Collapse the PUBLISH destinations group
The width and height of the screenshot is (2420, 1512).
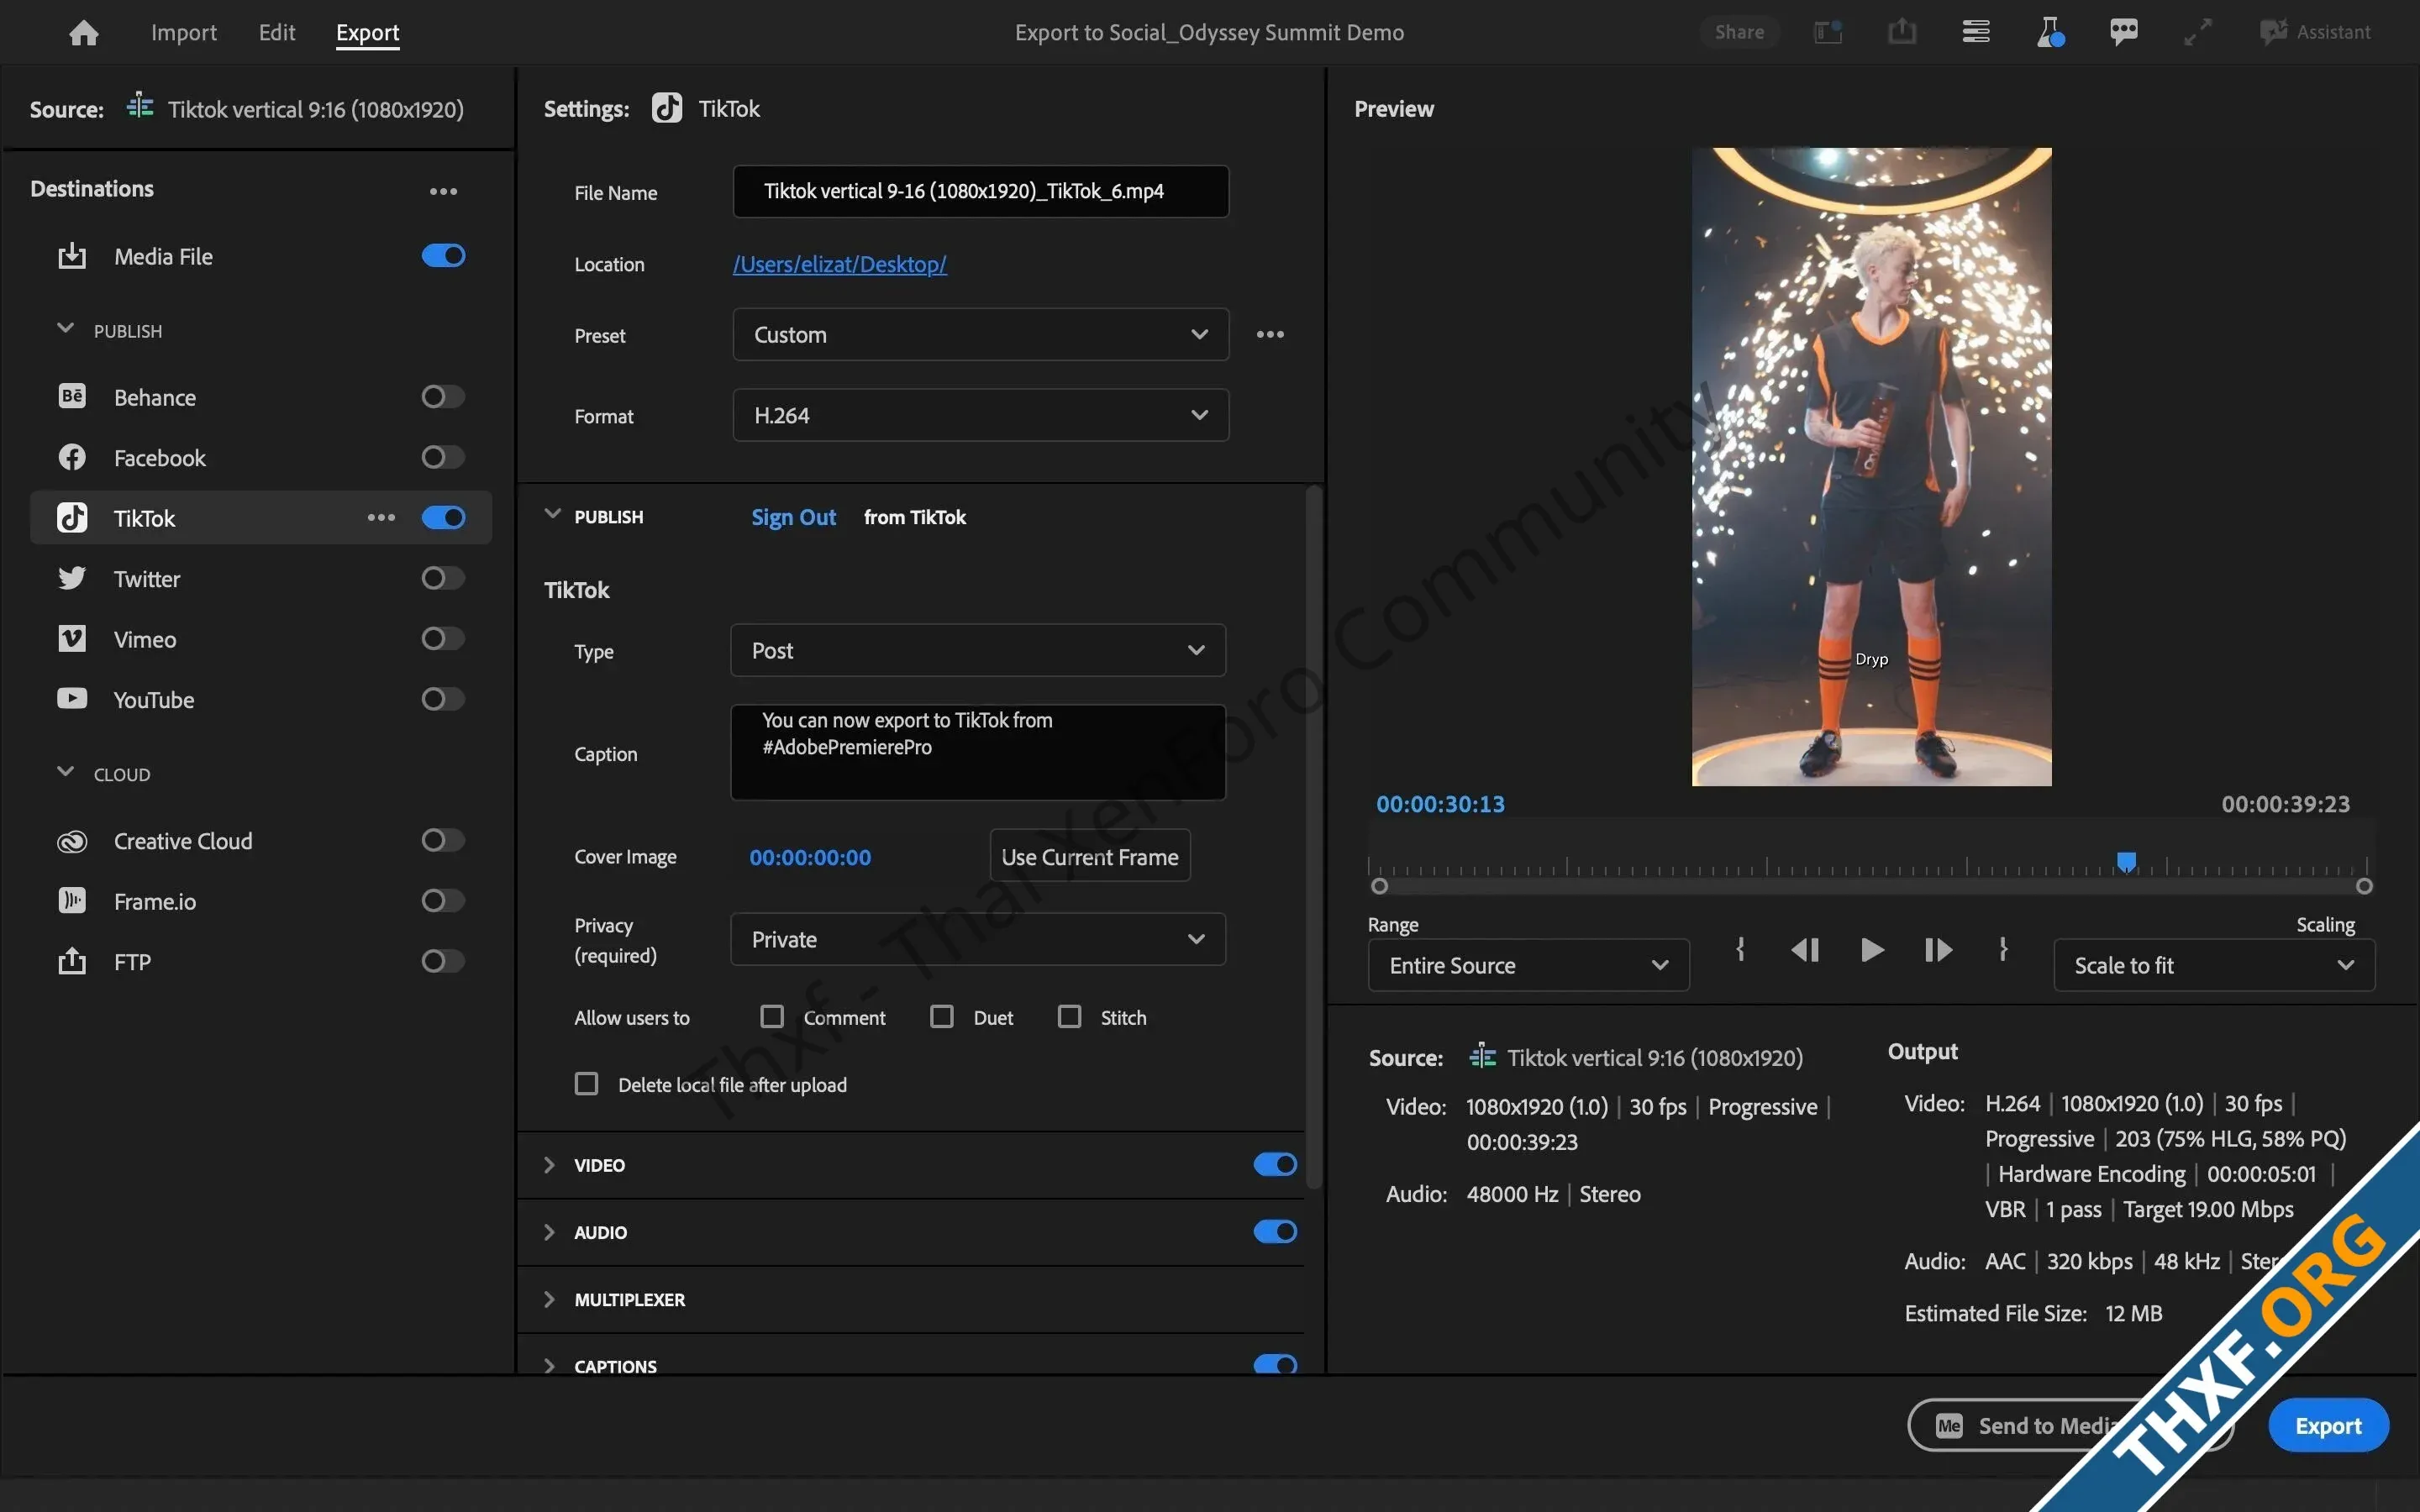pyautogui.click(x=66, y=329)
